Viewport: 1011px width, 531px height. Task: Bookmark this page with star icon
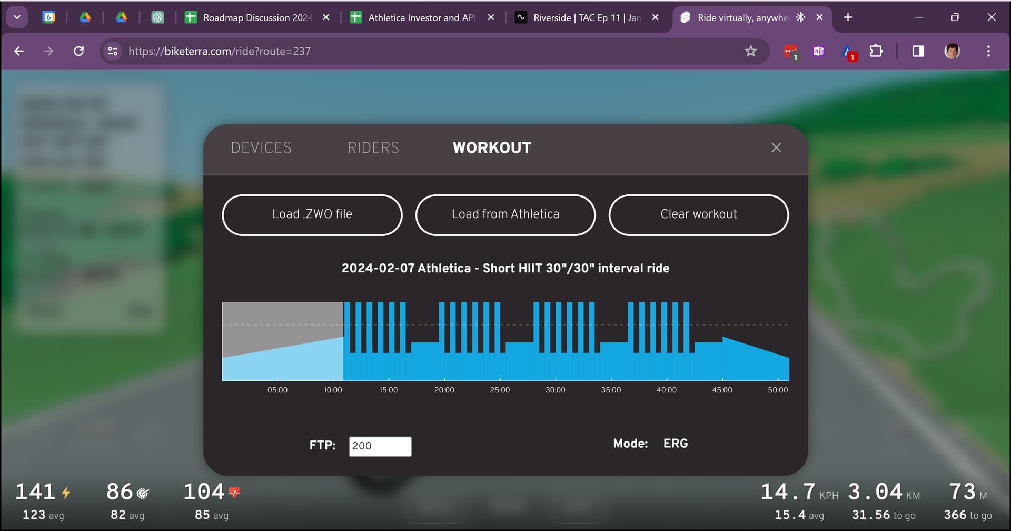[750, 51]
